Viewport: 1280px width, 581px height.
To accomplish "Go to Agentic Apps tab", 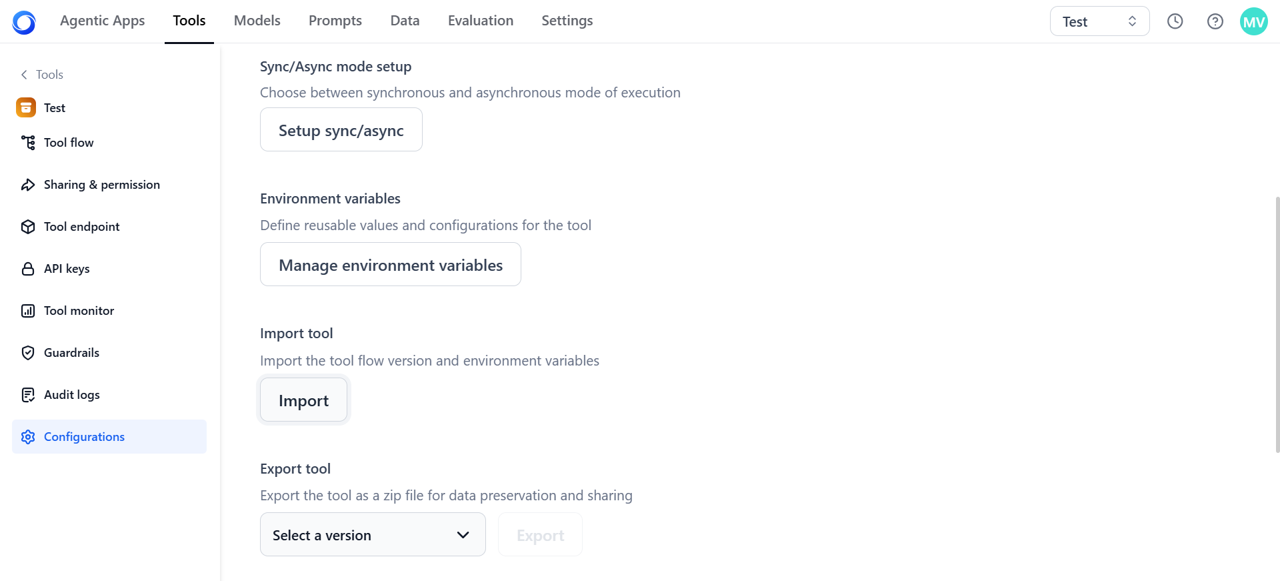I will [x=102, y=21].
